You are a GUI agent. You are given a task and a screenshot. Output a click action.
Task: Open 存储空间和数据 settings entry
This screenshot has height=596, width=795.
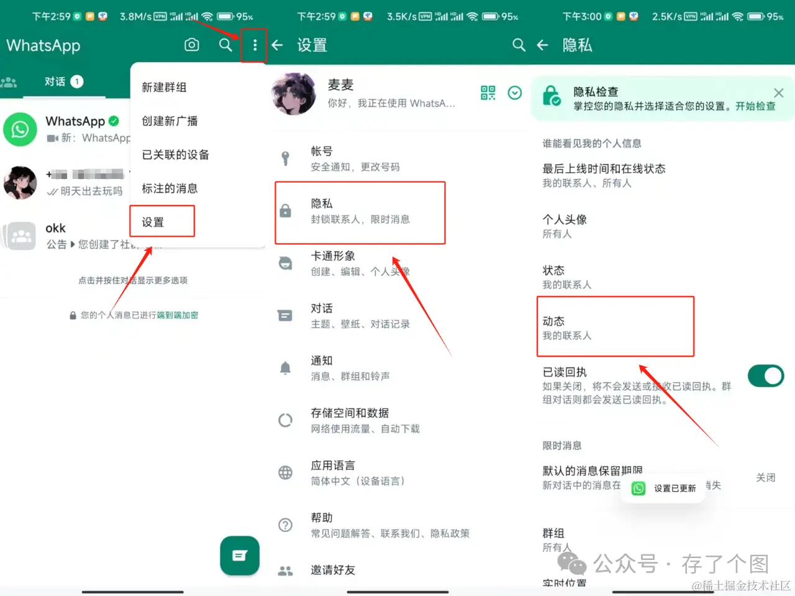(x=397, y=420)
